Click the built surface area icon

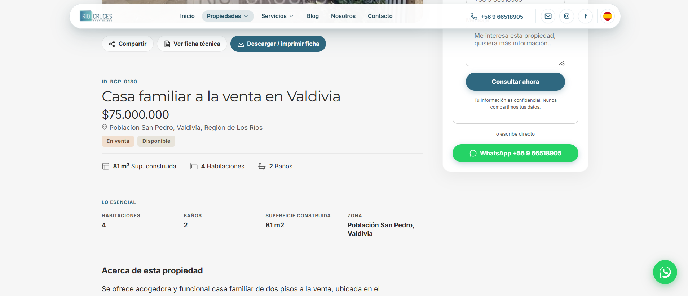106,166
